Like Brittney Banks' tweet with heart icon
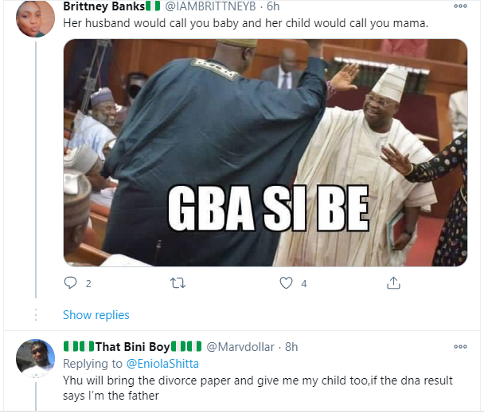The image size is (484, 414). [287, 282]
